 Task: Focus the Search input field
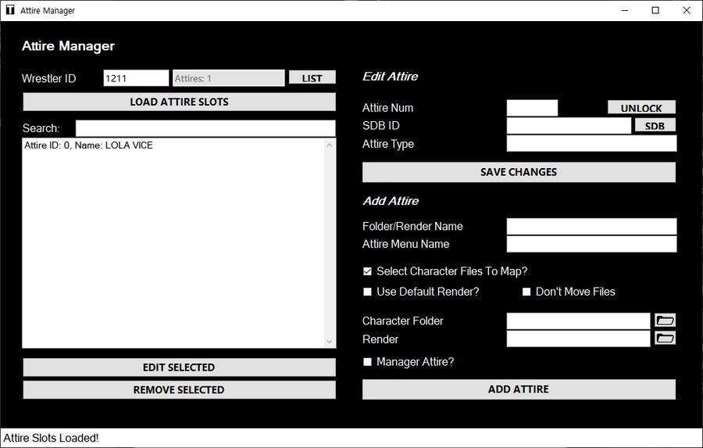tap(205, 128)
